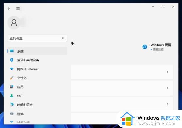Open 应用 settings
The height and width of the screenshot is (128, 182).
coord(37,87)
